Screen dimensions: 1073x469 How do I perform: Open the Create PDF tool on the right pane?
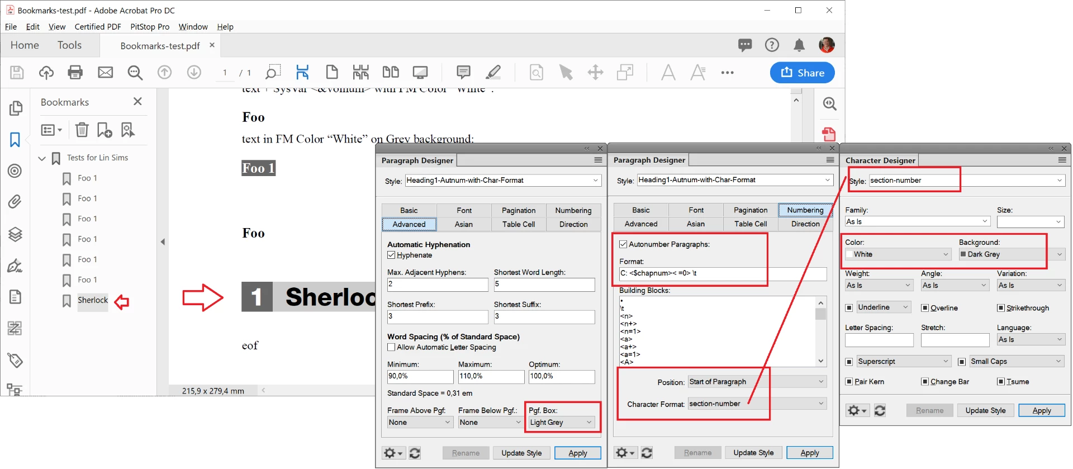(x=829, y=134)
